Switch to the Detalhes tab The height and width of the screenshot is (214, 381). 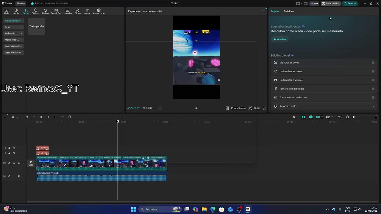pos(289,11)
